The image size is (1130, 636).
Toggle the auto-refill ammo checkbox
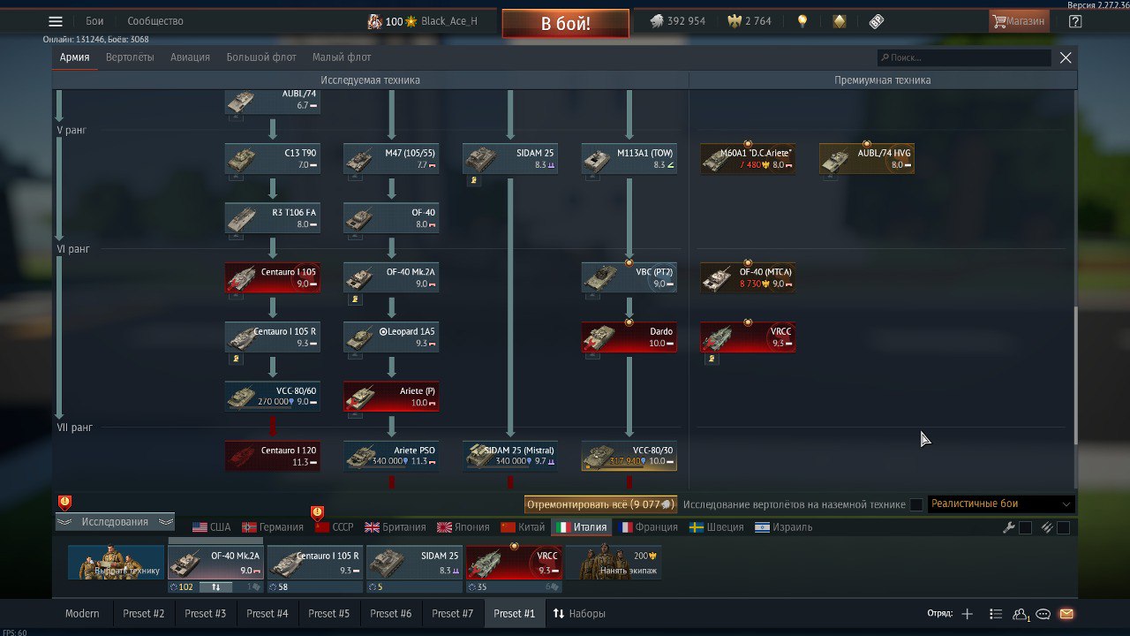point(1063,527)
